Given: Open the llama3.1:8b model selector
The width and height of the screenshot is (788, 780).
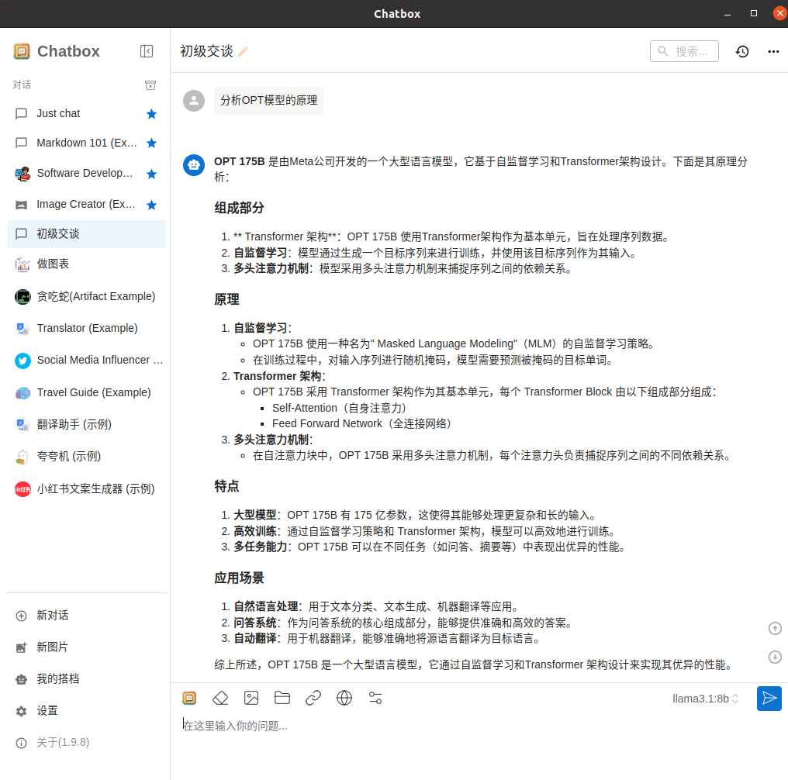Looking at the screenshot, I should pos(705,699).
